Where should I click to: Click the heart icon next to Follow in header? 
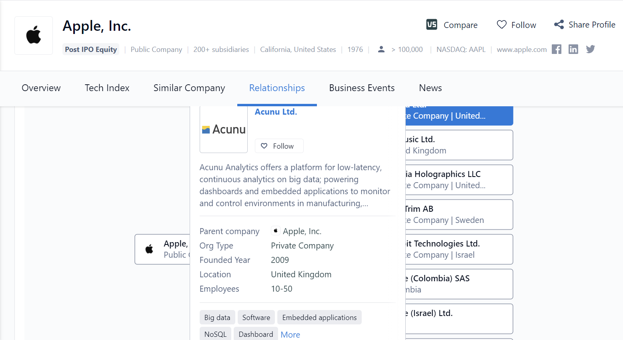click(501, 24)
